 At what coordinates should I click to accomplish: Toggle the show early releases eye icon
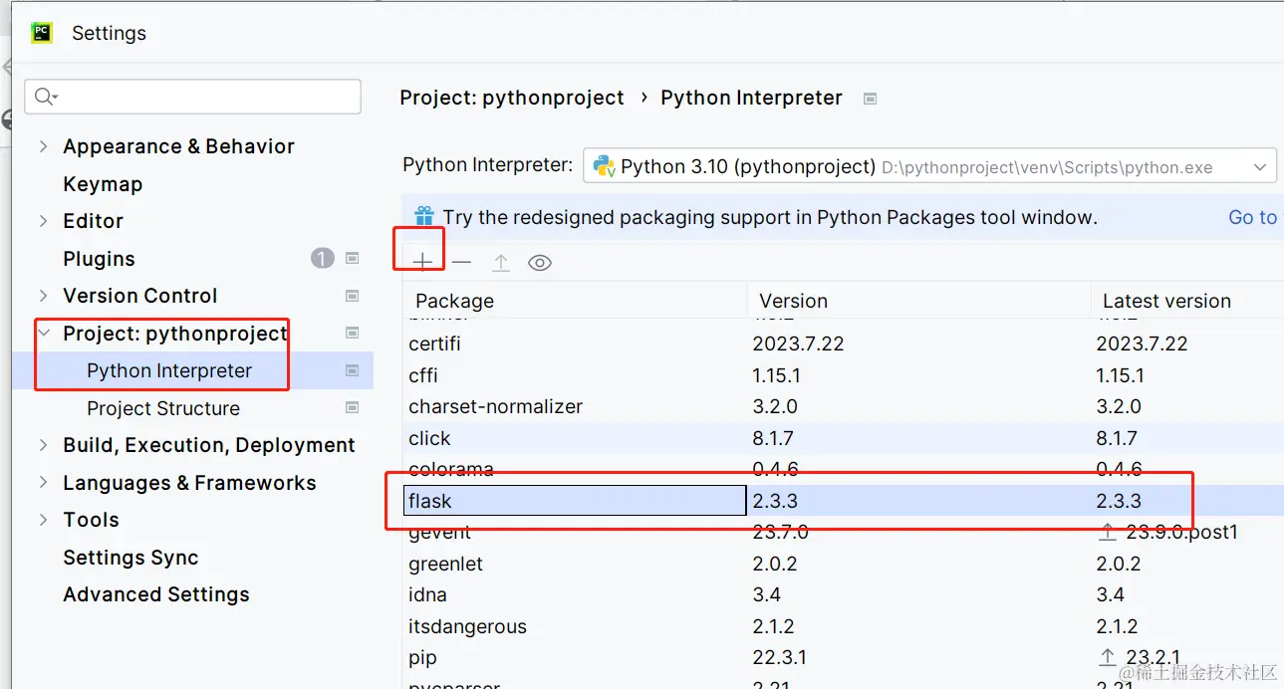(540, 263)
